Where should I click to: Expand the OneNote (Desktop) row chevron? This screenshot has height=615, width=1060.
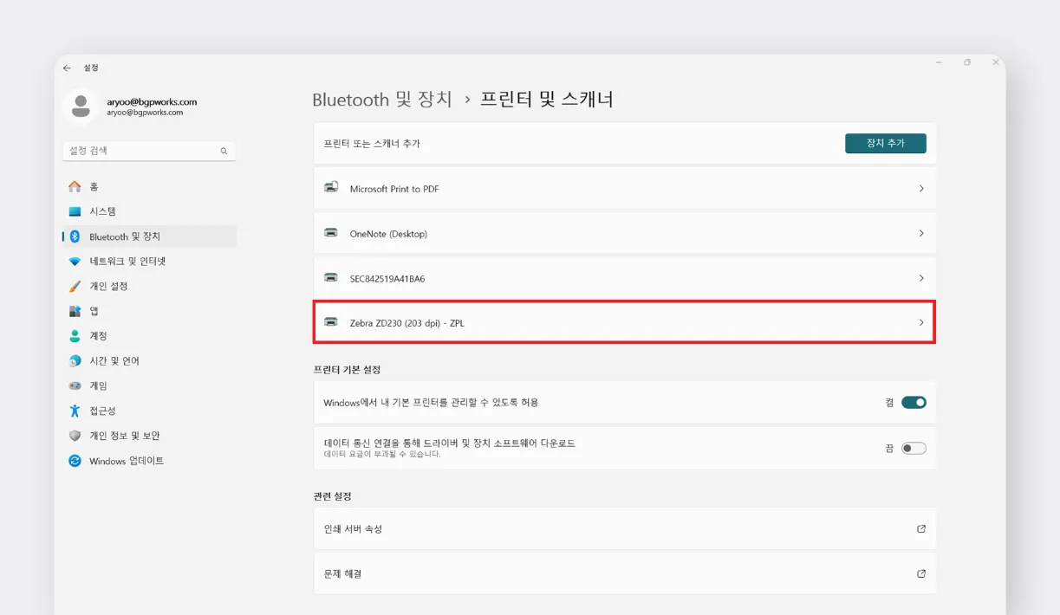click(921, 233)
